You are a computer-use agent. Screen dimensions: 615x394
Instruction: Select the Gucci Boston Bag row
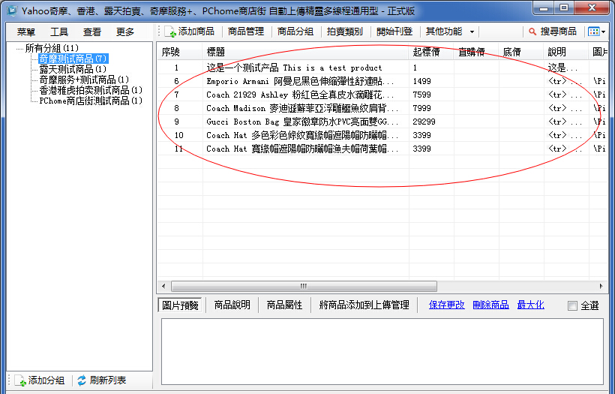click(x=382, y=122)
